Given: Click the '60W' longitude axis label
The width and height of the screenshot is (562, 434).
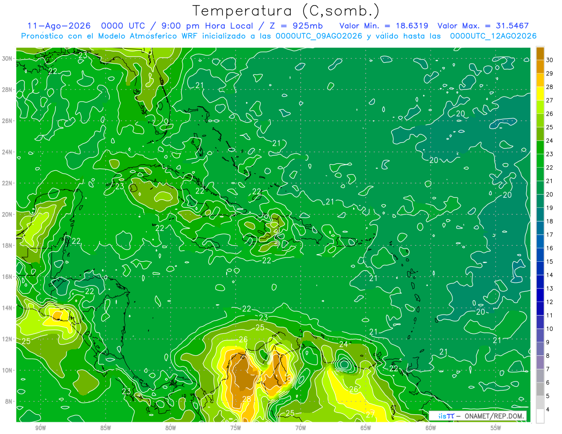Looking at the screenshot, I should pyautogui.click(x=430, y=427).
